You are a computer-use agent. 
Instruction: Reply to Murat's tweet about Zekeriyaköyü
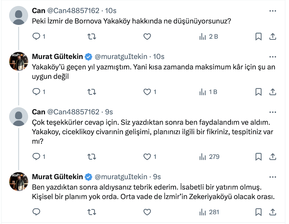click(37, 212)
